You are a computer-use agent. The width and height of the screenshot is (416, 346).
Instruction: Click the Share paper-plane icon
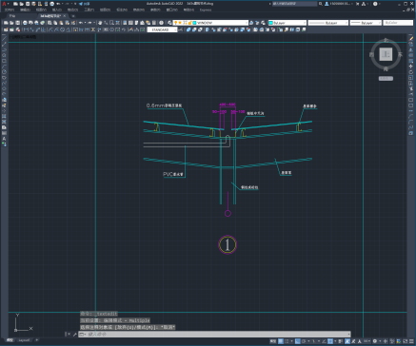(81, 4)
